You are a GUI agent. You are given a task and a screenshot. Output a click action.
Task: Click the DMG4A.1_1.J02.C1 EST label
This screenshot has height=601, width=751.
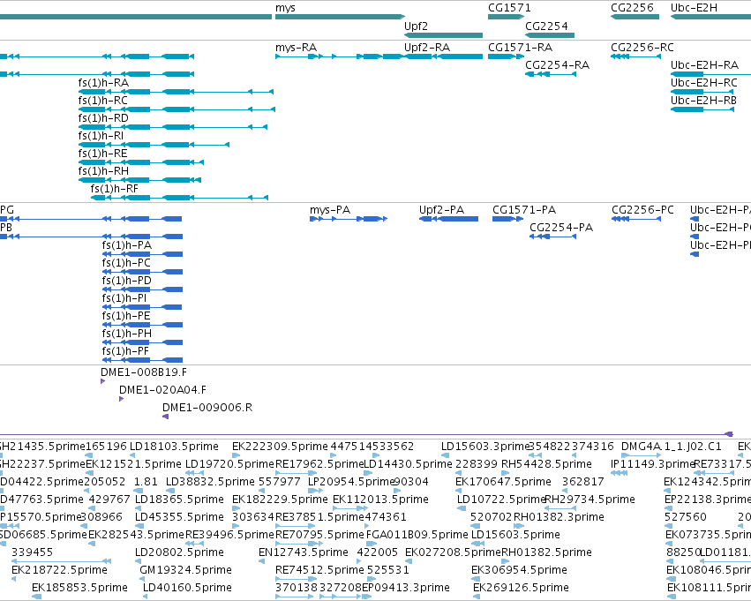(671, 447)
